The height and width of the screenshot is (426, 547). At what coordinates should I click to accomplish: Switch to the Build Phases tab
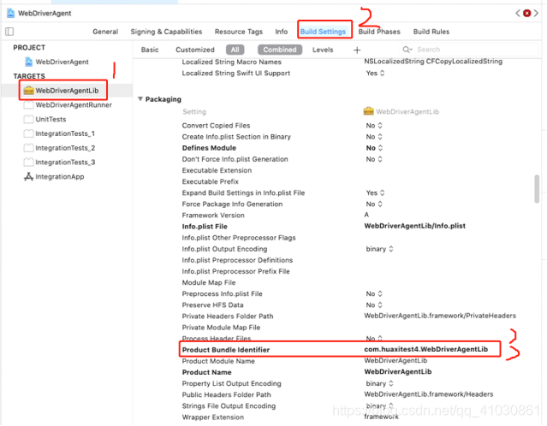pyautogui.click(x=379, y=32)
